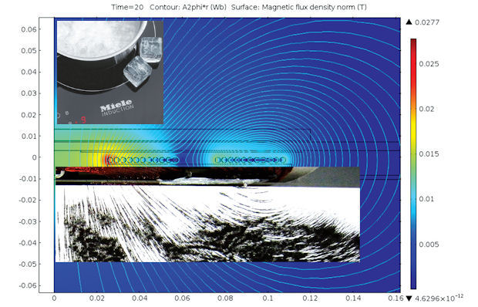Click the x-axis label 0.08

(x=225, y=299)
